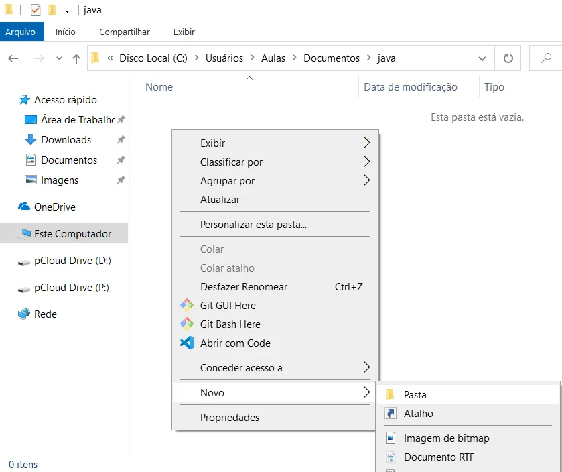The width and height of the screenshot is (562, 472).
Task: Switch to the Início ribbon tab
Action: (65, 32)
